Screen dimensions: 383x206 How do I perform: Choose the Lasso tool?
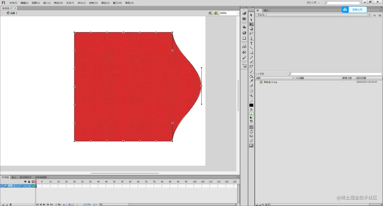(251, 33)
